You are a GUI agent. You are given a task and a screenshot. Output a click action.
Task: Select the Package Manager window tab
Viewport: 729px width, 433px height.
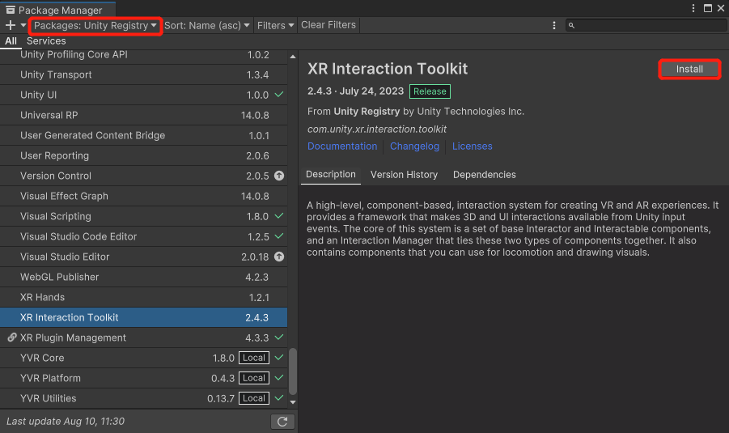pyautogui.click(x=58, y=10)
